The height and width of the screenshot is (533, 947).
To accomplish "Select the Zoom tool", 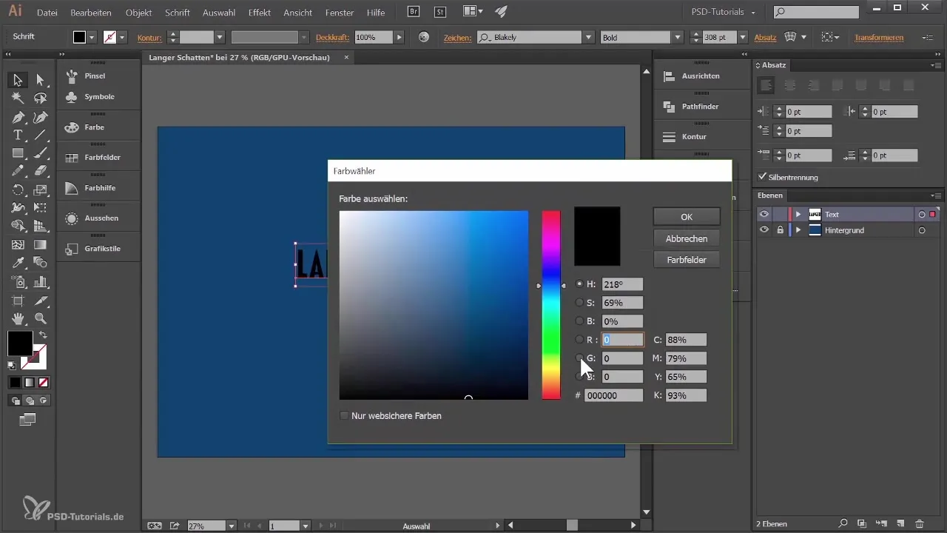I will click(41, 318).
